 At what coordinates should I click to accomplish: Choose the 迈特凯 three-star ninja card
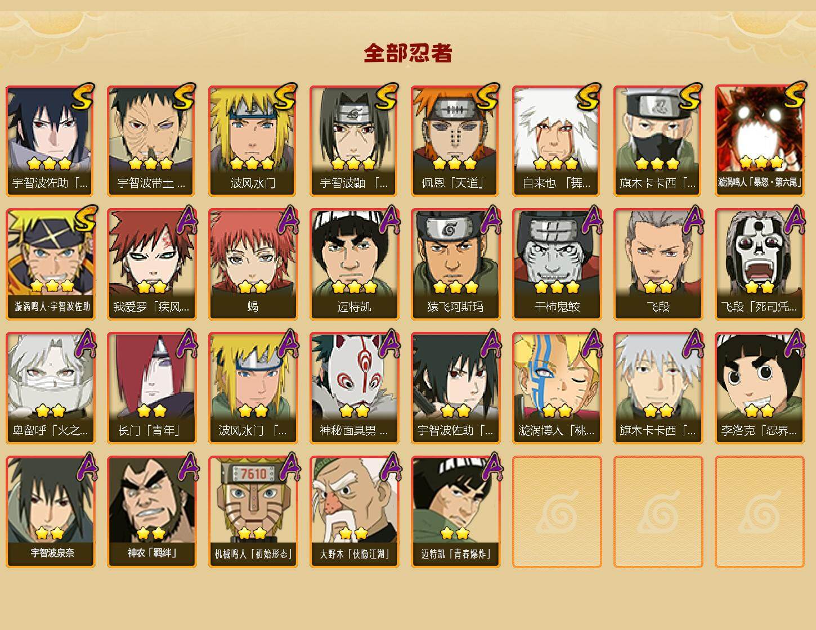tap(354, 264)
